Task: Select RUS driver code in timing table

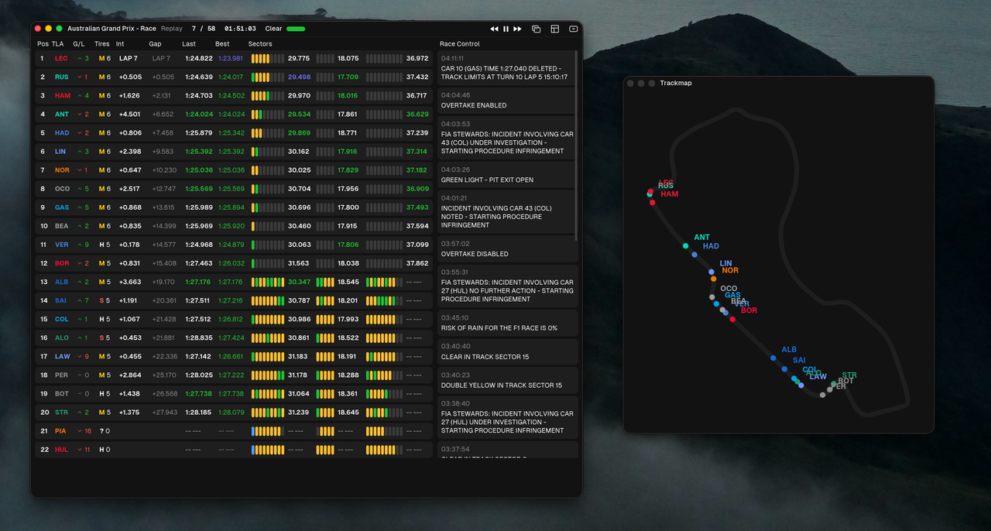Action: point(62,77)
